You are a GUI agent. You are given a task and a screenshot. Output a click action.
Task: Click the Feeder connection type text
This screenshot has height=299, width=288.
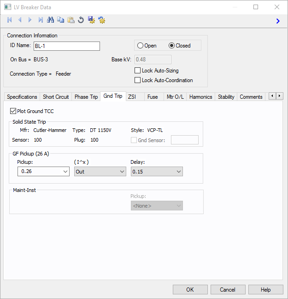point(63,74)
